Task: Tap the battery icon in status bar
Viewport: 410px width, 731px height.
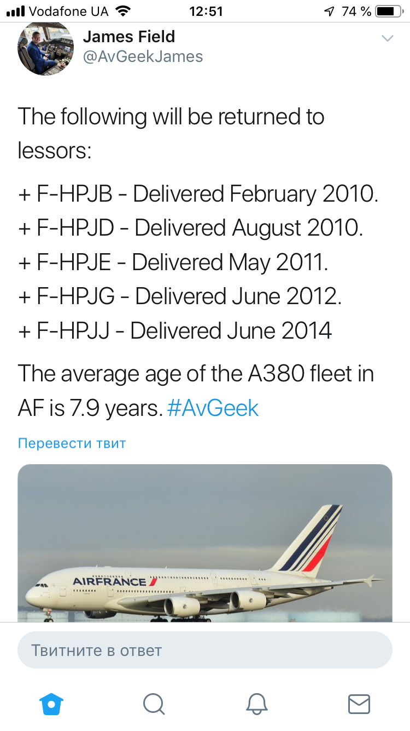Action: 388,11
